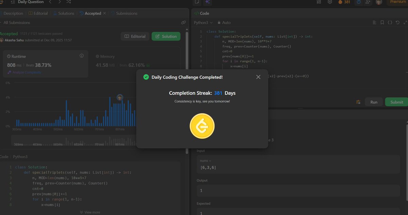Image resolution: width=408 pixels, height=215 pixels.
Task: Expand code with View more
Action: click(x=89, y=212)
